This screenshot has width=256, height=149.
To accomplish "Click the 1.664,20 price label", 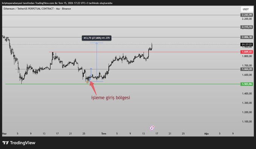I will coord(247,69).
